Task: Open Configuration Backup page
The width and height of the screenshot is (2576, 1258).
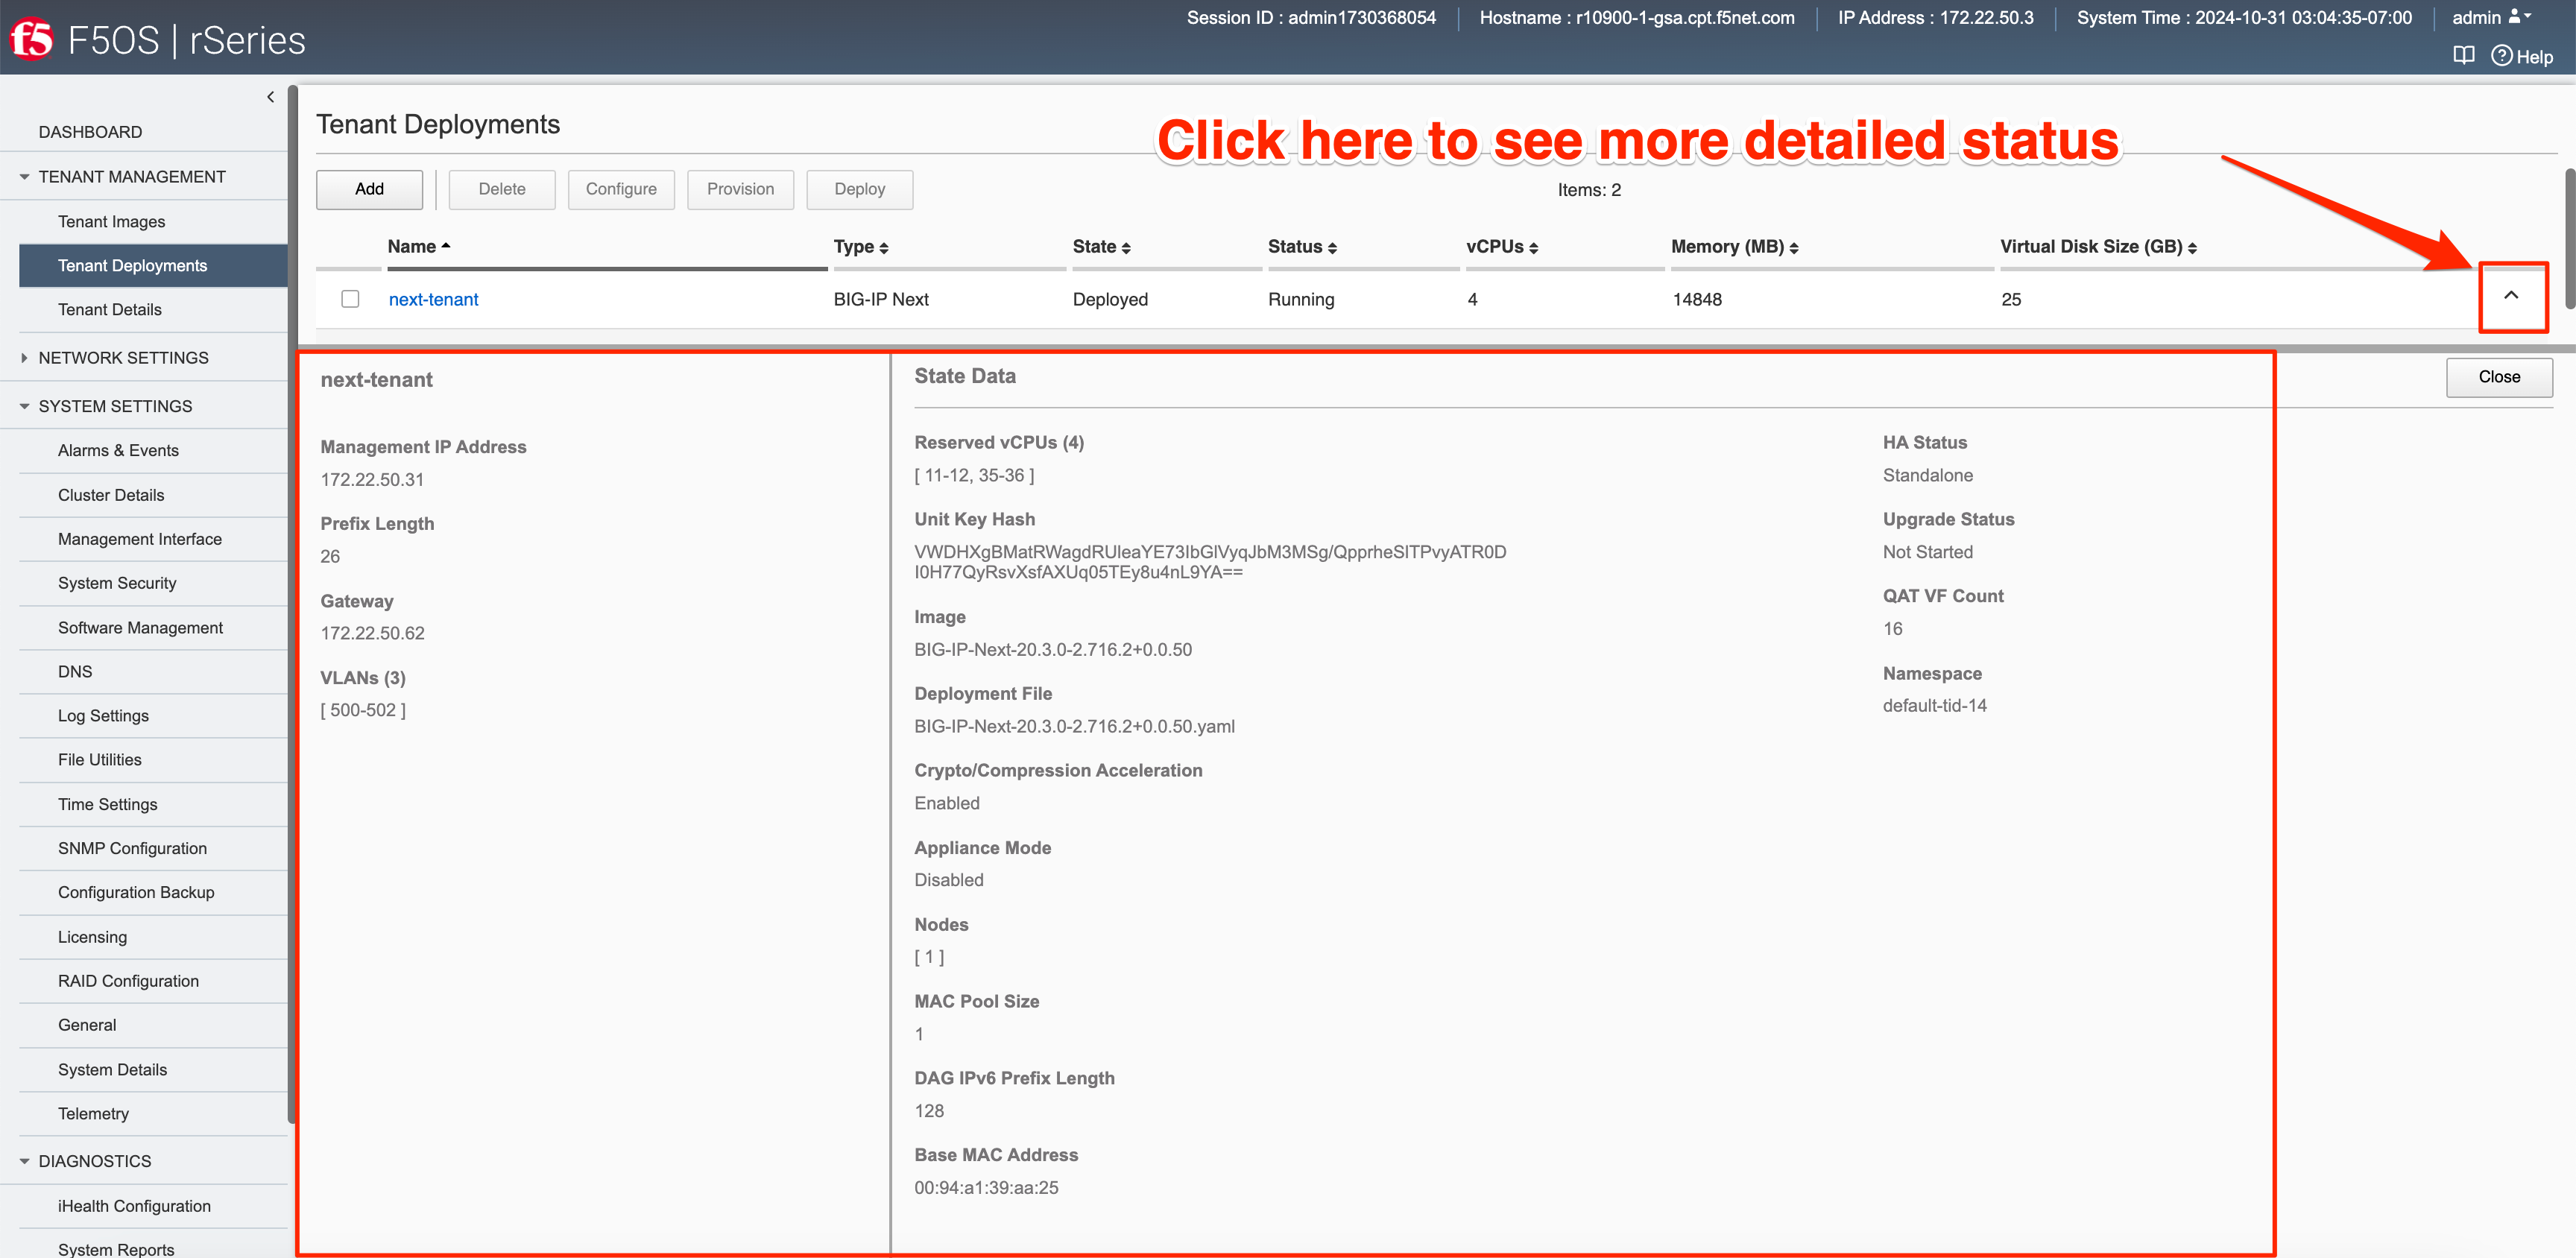Action: (136, 893)
